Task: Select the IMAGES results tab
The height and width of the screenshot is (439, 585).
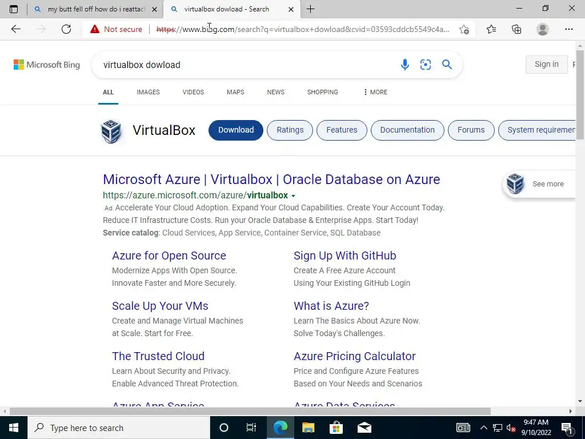Action: tap(148, 92)
